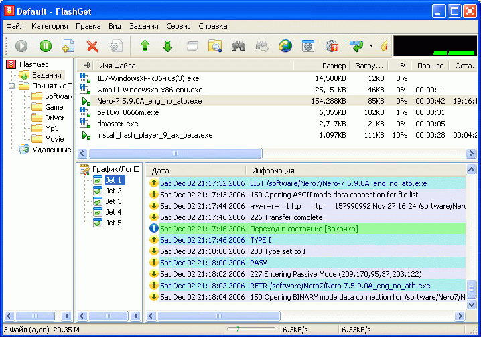Image resolution: width=481 pixels, height=337 pixels.
Task: Click the red X delete task icon
Action: 92,46
